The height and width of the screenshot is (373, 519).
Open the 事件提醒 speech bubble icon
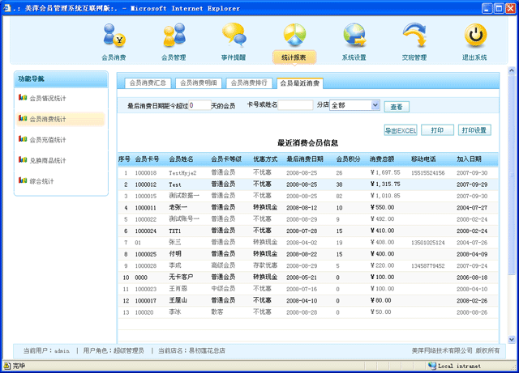tap(234, 34)
